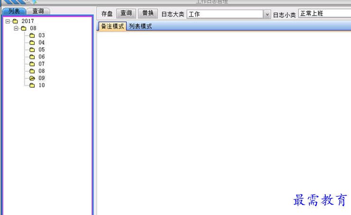Click the 存盘 save button
Screen dimensions: 351x215
coord(107,14)
